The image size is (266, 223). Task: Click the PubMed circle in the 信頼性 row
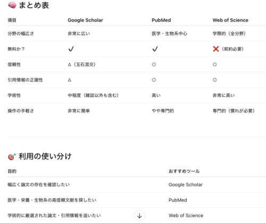(x=154, y=64)
